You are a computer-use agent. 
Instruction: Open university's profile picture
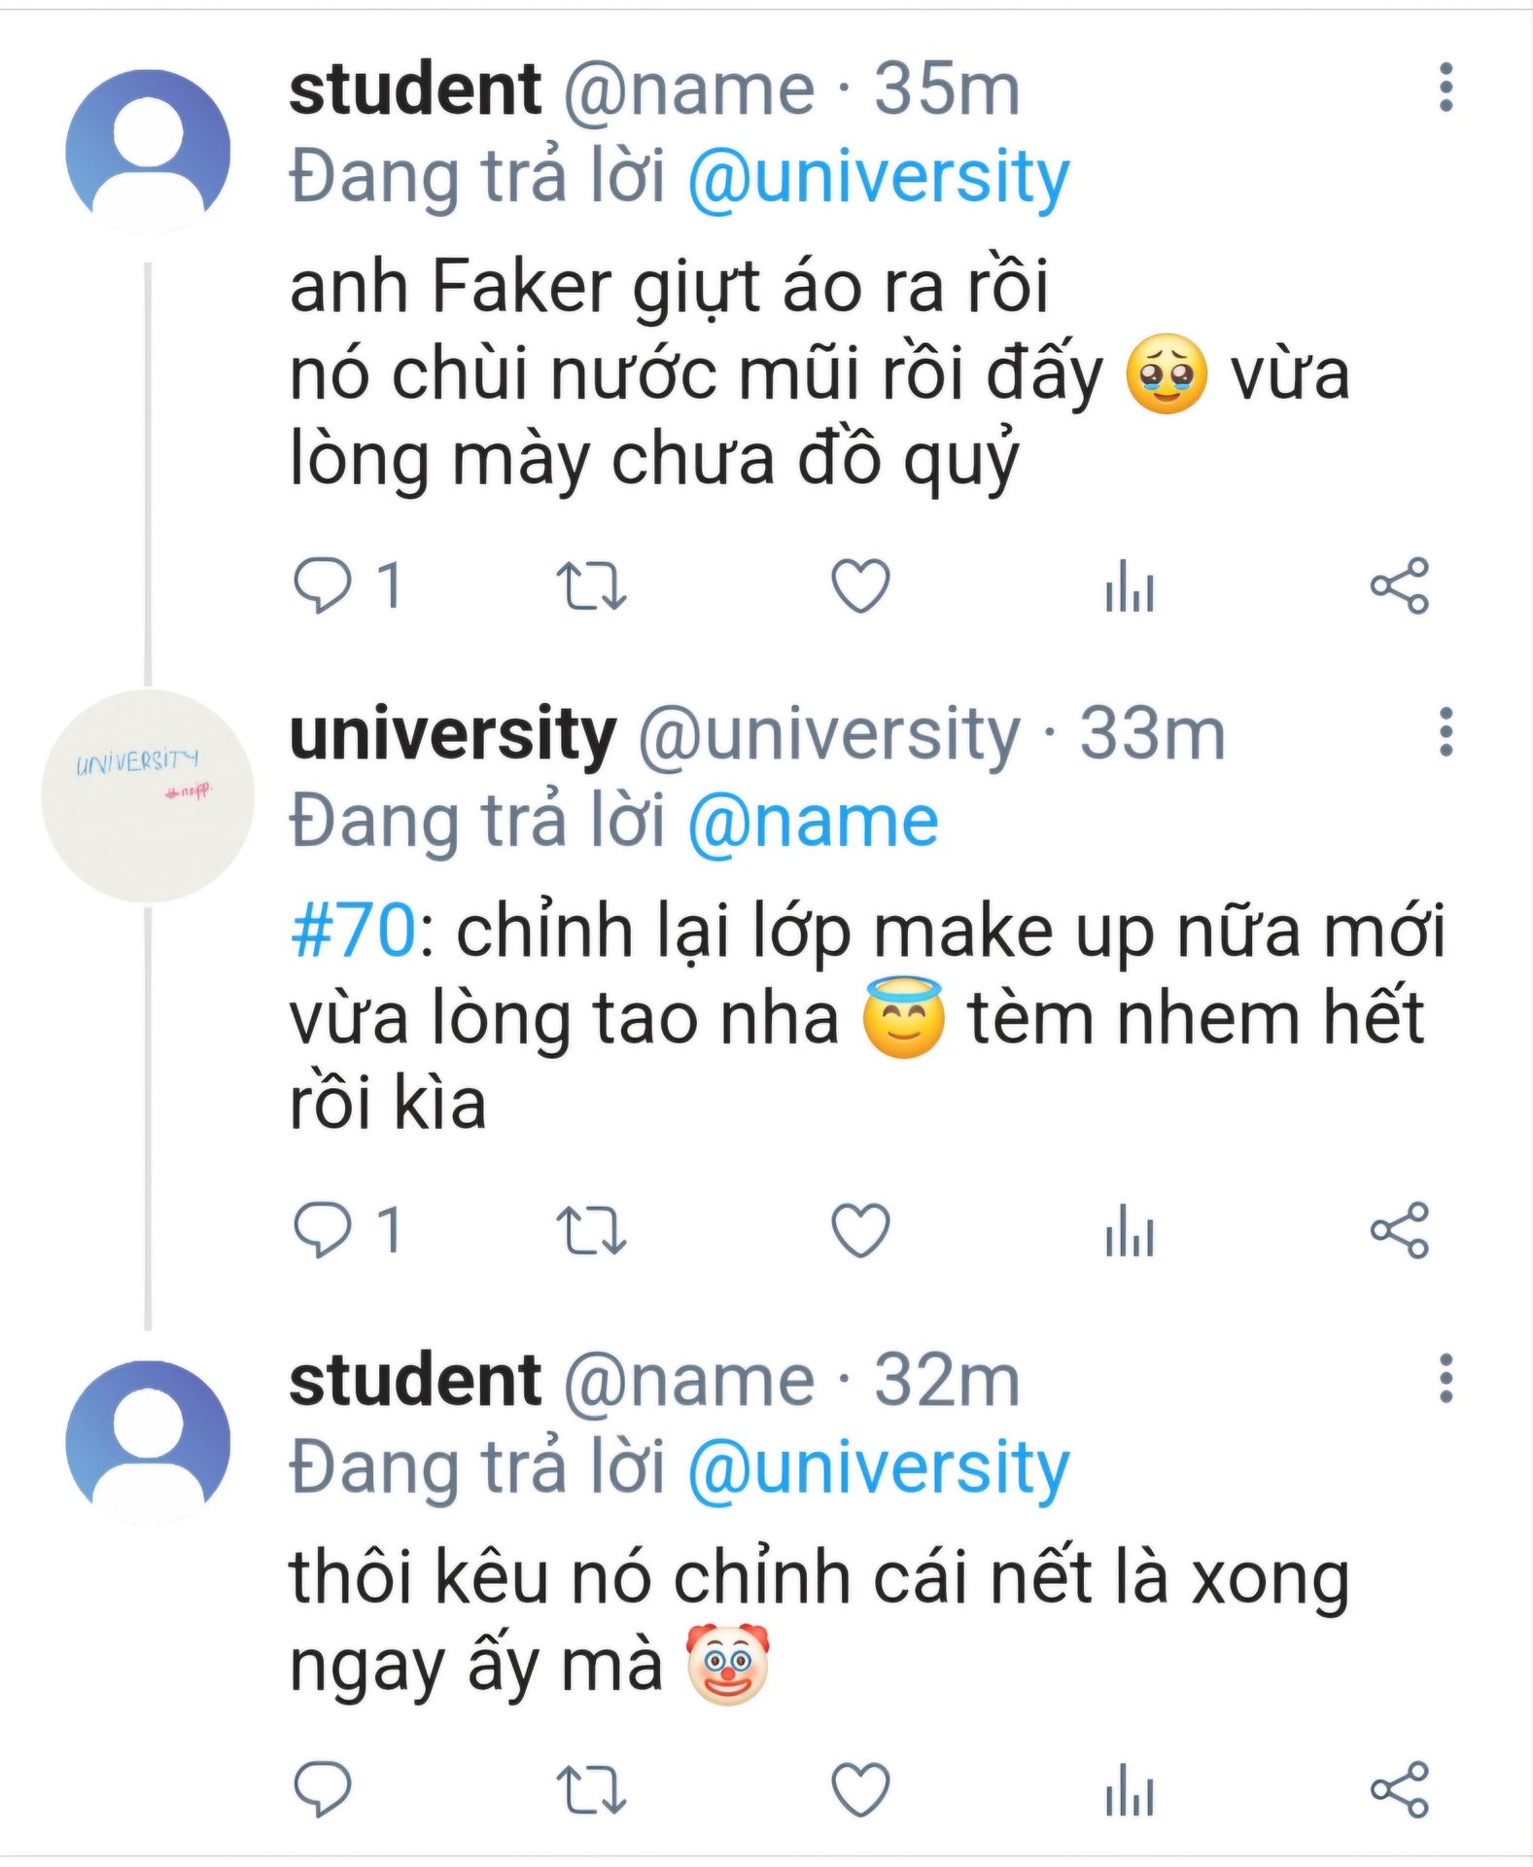[148, 795]
